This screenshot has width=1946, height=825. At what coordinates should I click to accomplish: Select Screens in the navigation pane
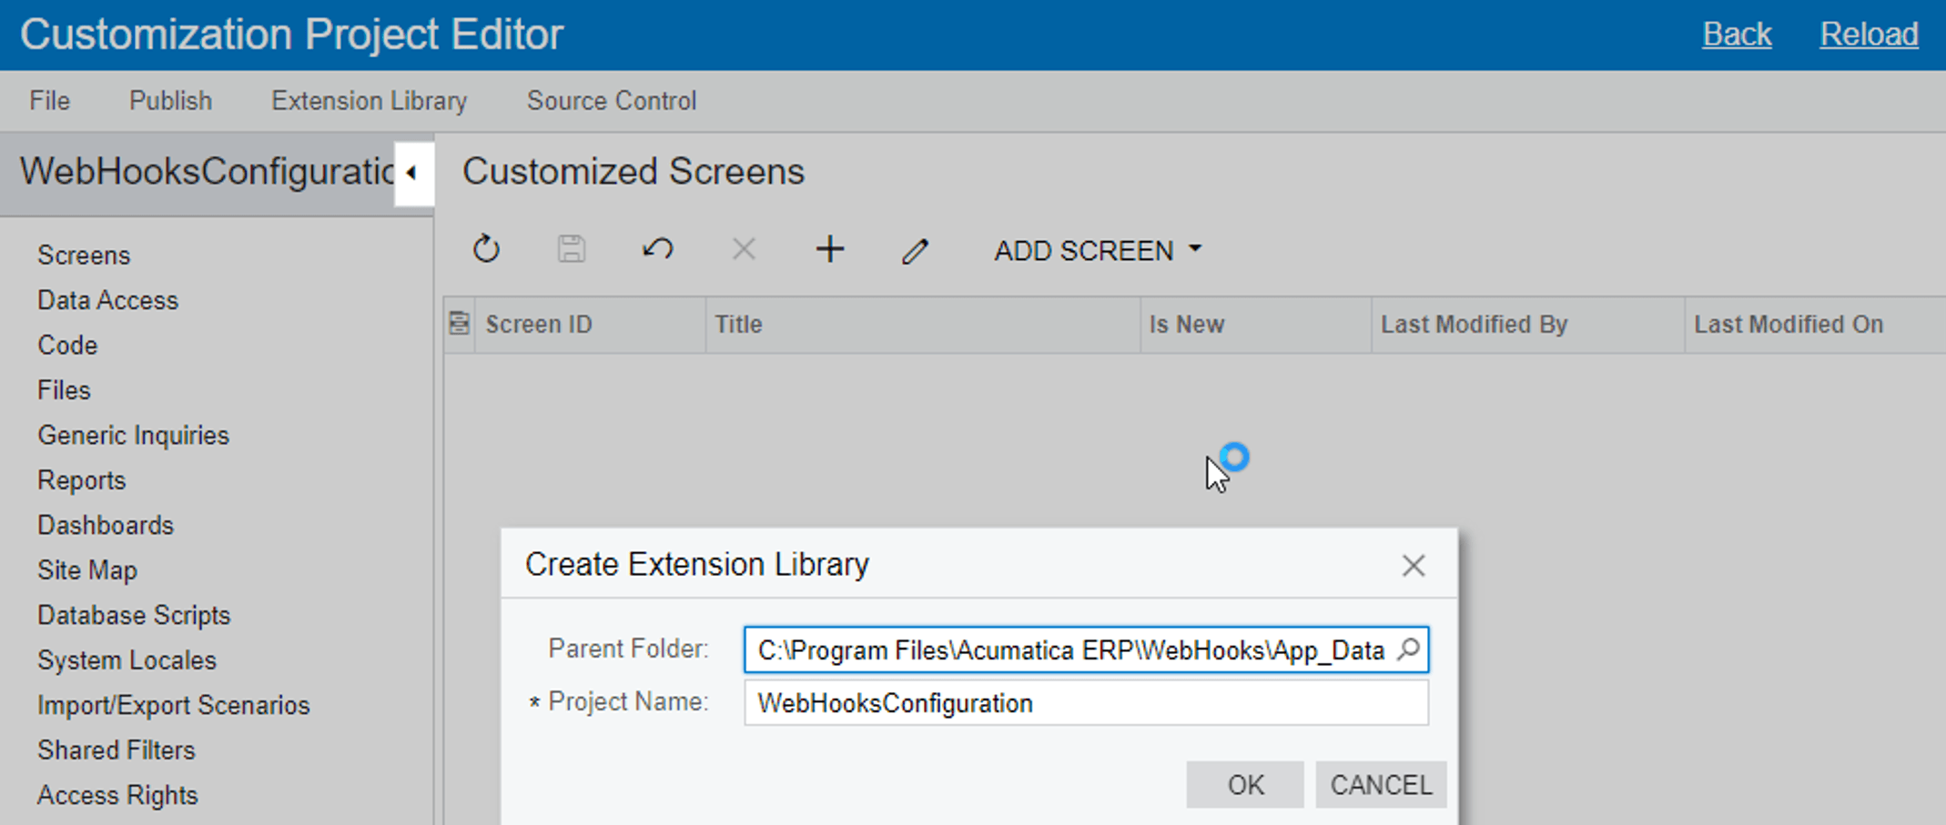pyautogui.click(x=84, y=256)
